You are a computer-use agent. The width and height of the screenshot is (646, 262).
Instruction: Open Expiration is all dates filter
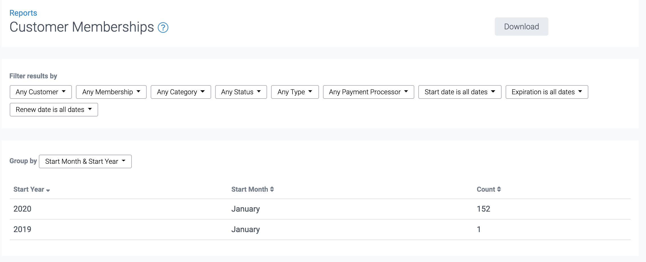pos(547,92)
